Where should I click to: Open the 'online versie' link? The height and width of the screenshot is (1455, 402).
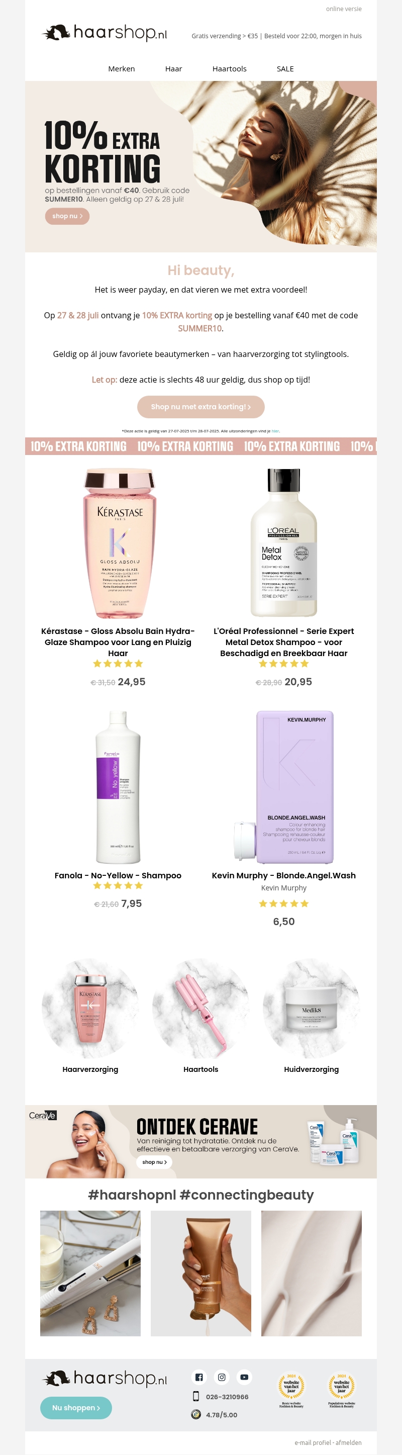coord(343,9)
